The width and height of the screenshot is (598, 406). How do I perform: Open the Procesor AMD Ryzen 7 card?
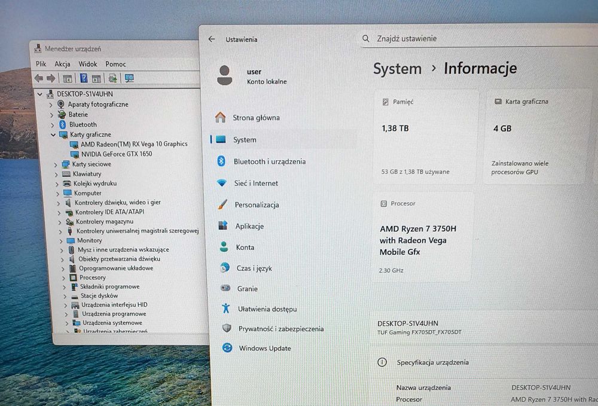(x=423, y=237)
